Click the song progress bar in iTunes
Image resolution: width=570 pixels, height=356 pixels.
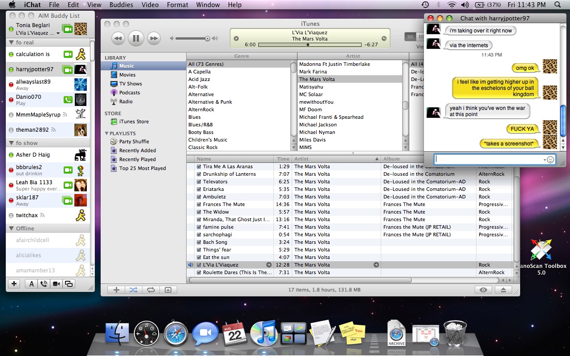309,45
